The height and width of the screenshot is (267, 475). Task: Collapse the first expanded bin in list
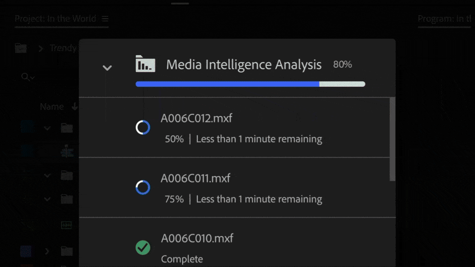coord(47,128)
